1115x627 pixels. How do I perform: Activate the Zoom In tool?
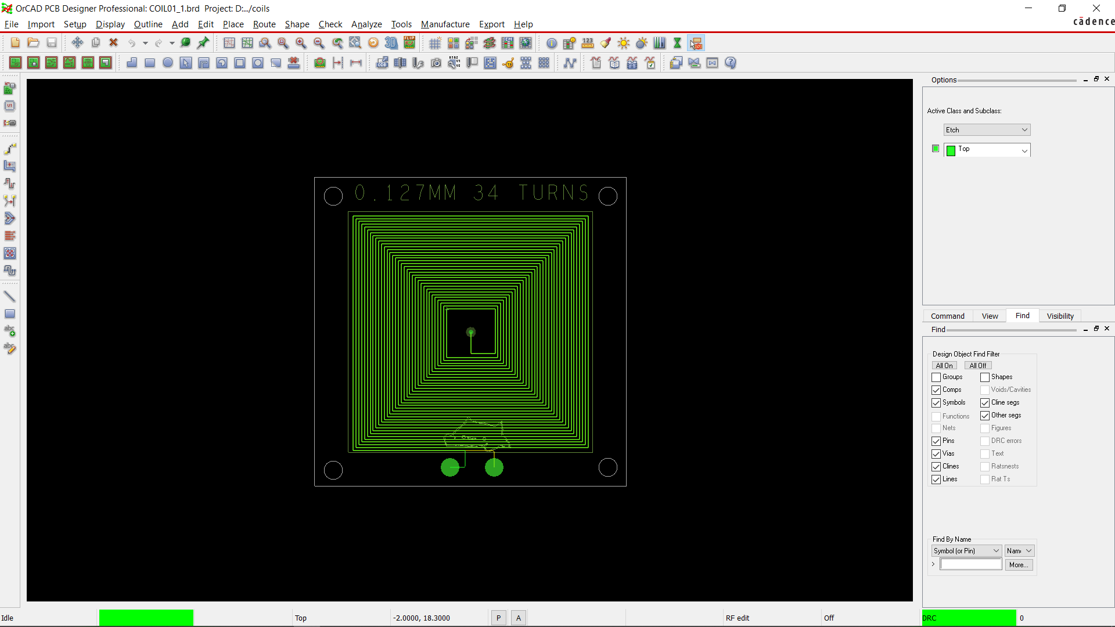click(301, 43)
